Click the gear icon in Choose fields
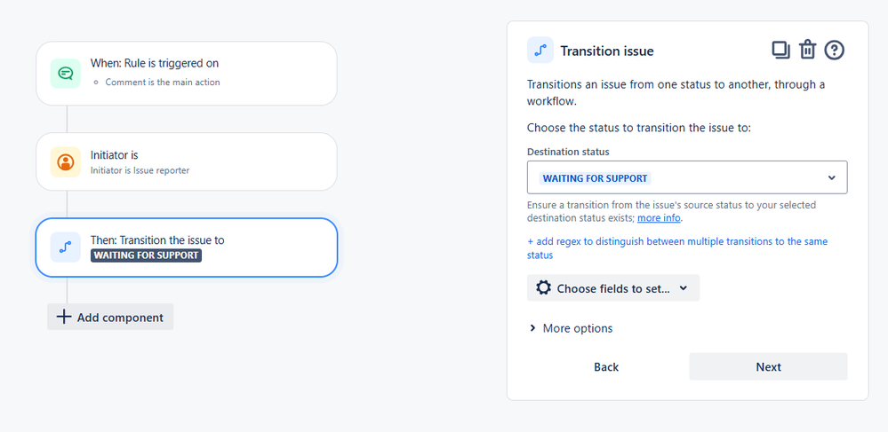Image resolution: width=888 pixels, height=432 pixels. (x=543, y=288)
